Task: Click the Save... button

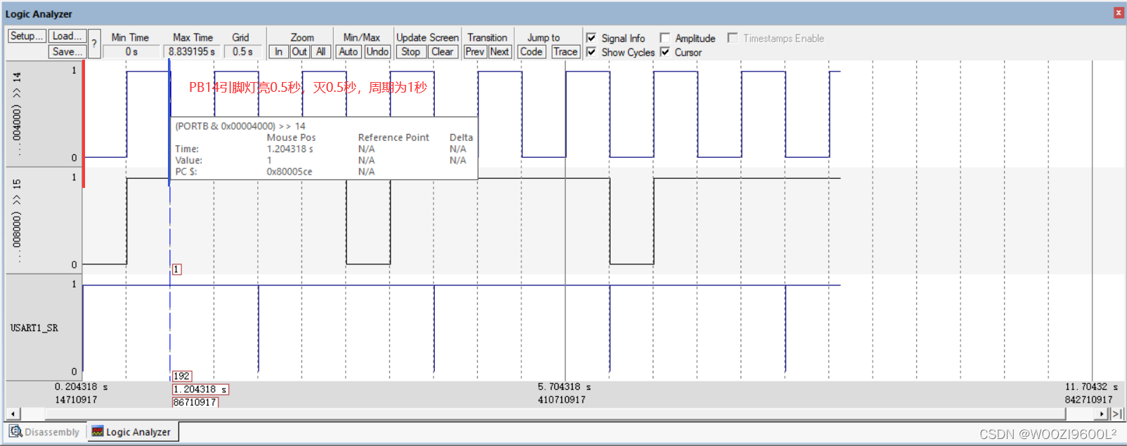Action: tap(67, 52)
